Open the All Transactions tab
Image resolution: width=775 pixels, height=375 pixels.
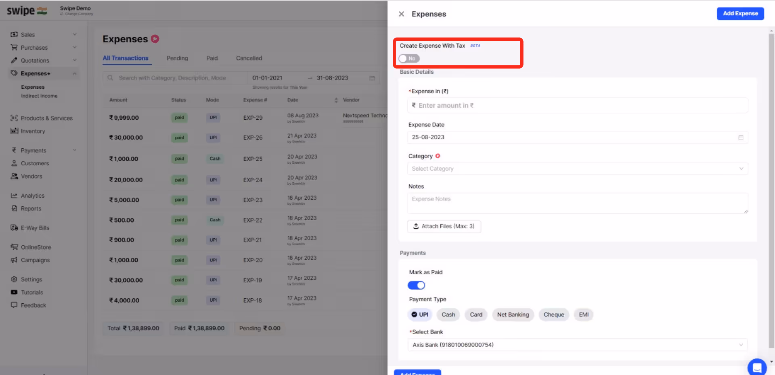(x=126, y=58)
